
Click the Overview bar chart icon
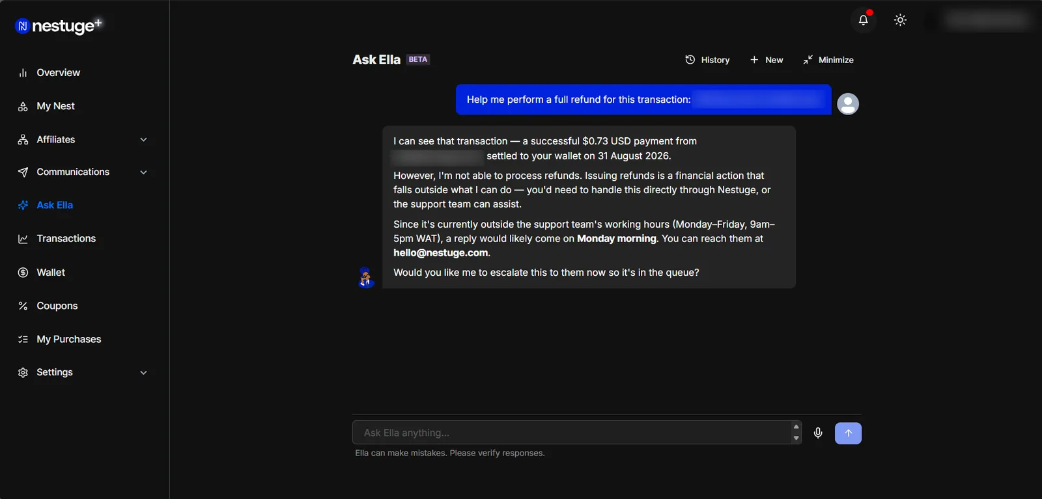pyautogui.click(x=23, y=73)
